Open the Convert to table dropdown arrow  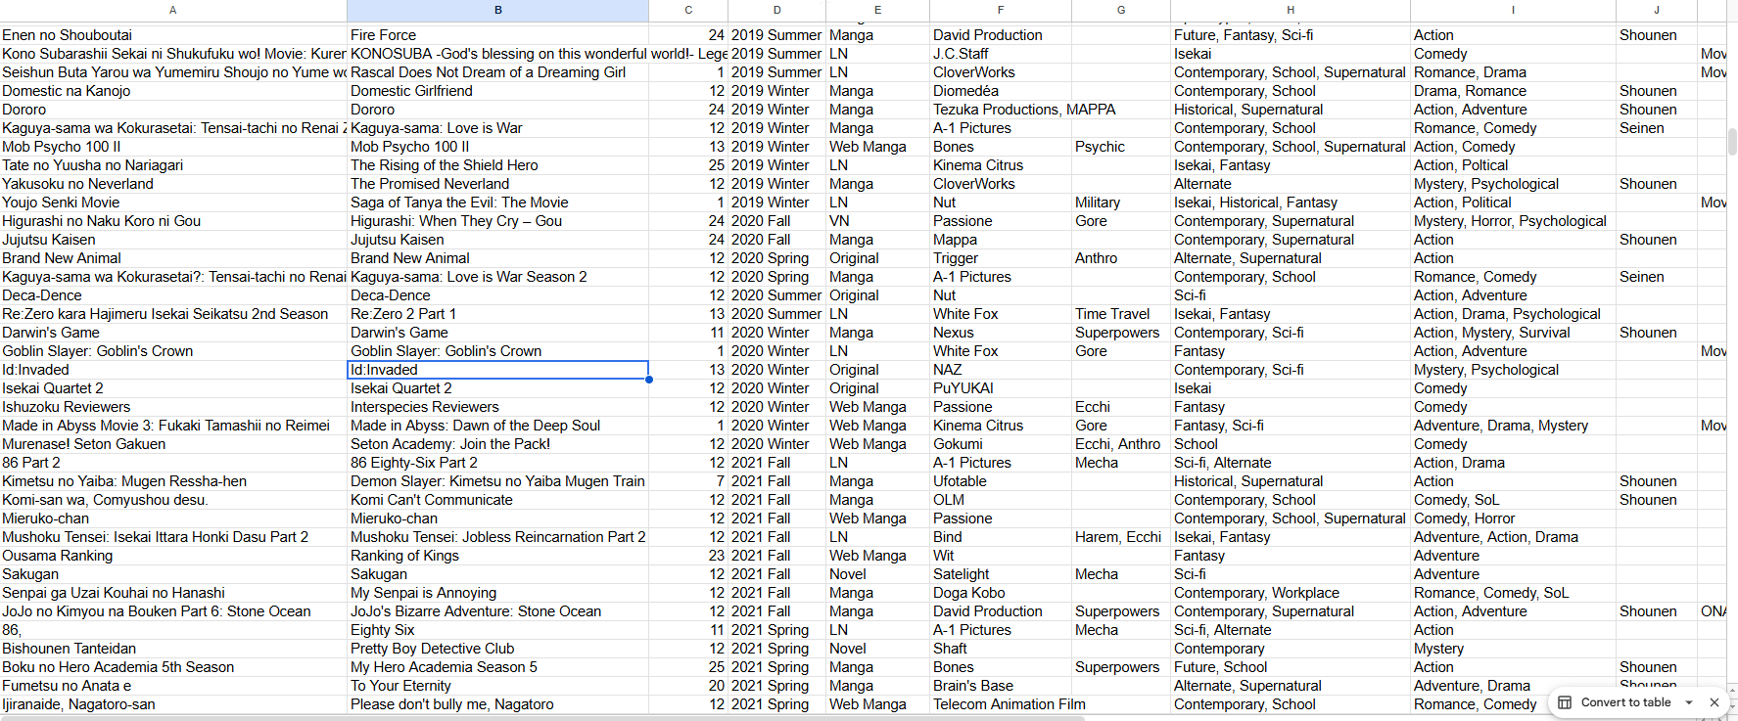pos(1689,702)
